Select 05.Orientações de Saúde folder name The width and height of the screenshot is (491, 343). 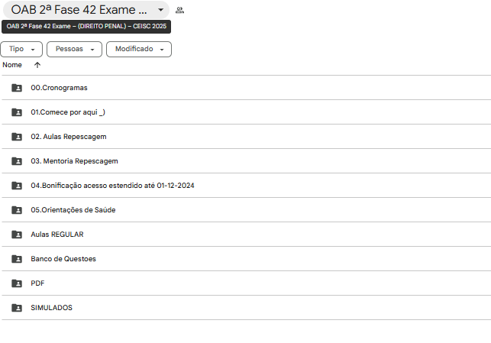(73, 210)
